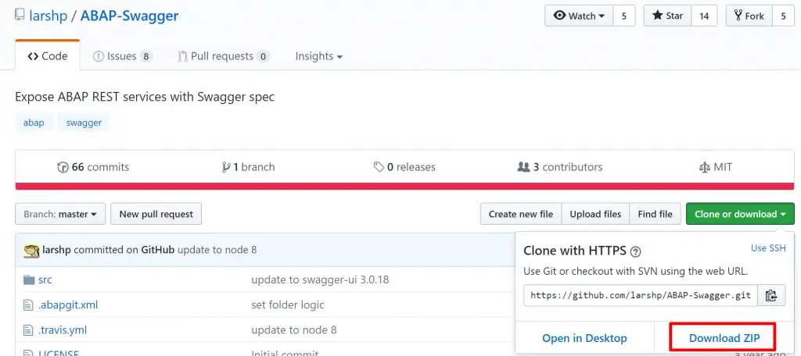Click the repository book icon
Viewport: 801px width, 356px height.
[x=20, y=15]
